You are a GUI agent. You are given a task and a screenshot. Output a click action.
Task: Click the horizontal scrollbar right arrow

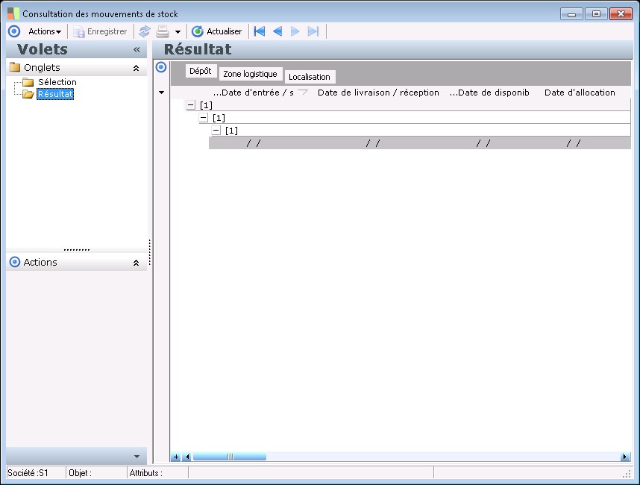[624, 457]
